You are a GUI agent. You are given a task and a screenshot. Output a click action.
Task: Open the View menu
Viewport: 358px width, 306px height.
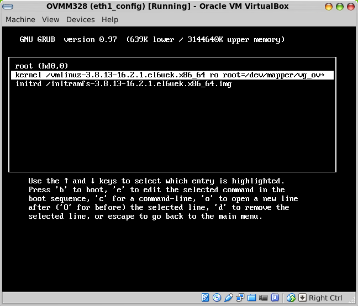(x=50, y=20)
